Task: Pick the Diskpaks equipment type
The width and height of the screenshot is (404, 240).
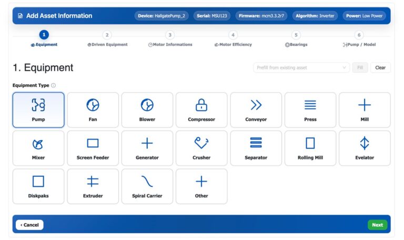Action: pos(38,186)
